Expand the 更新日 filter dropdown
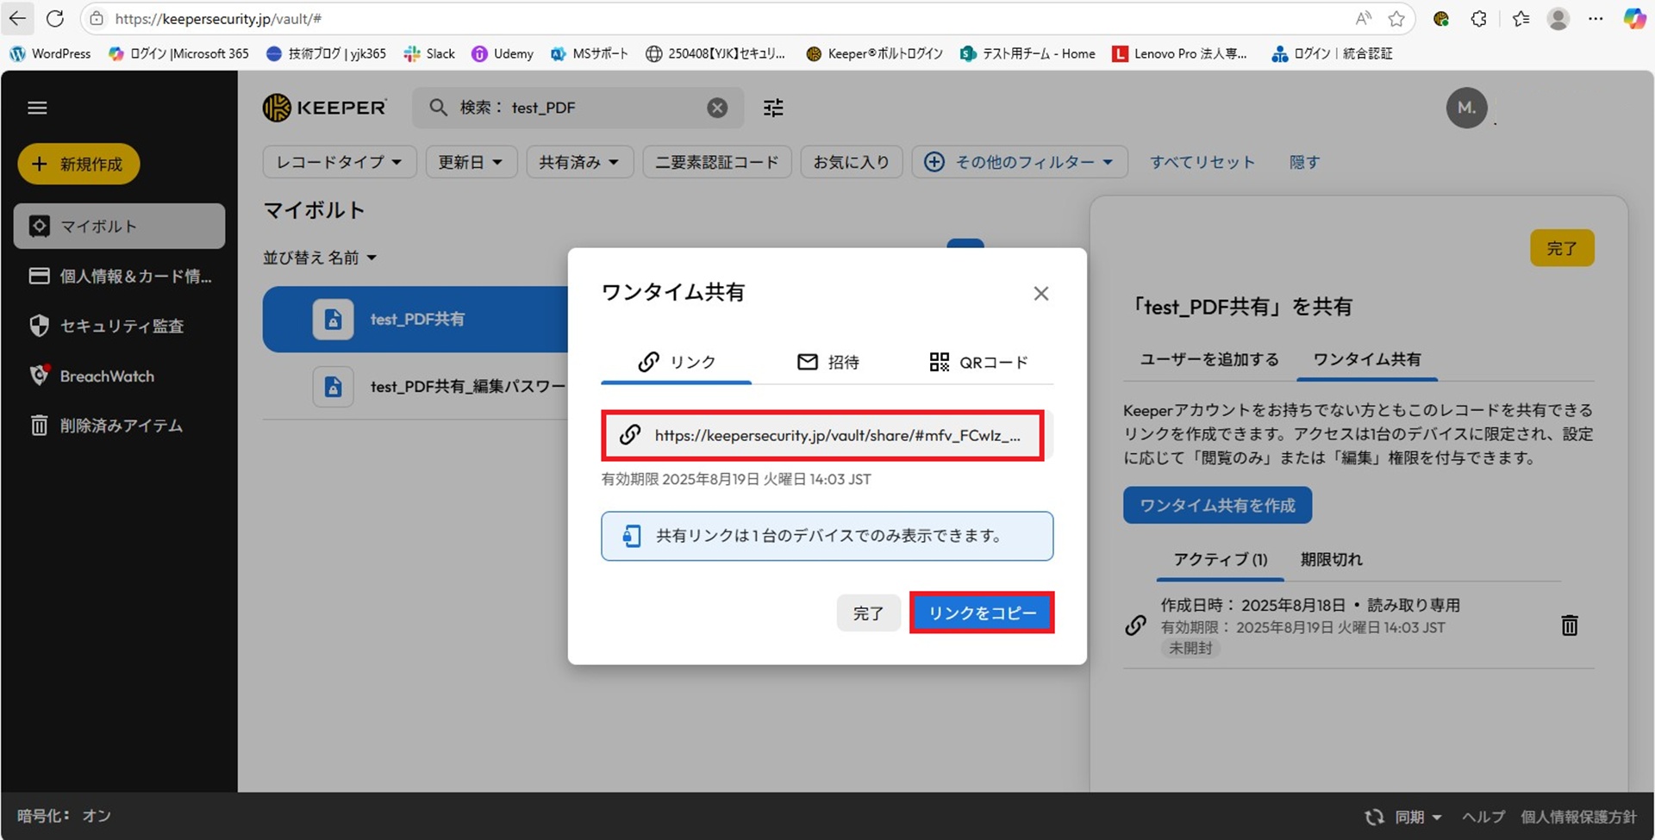Image resolution: width=1655 pixels, height=840 pixels. coord(470,162)
